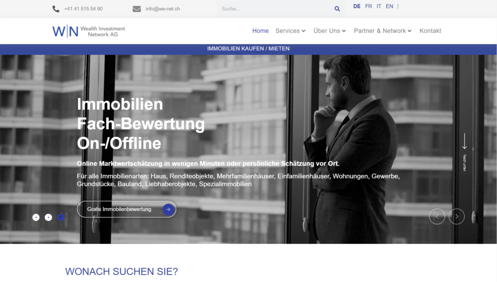Select the third blue slider dot
This screenshot has width=497, height=282.
(x=61, y=218)
